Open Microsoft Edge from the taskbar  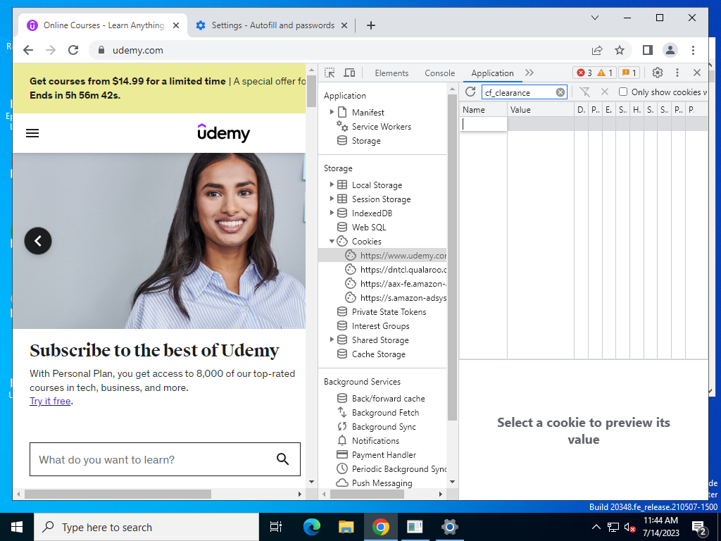point(312,527)
